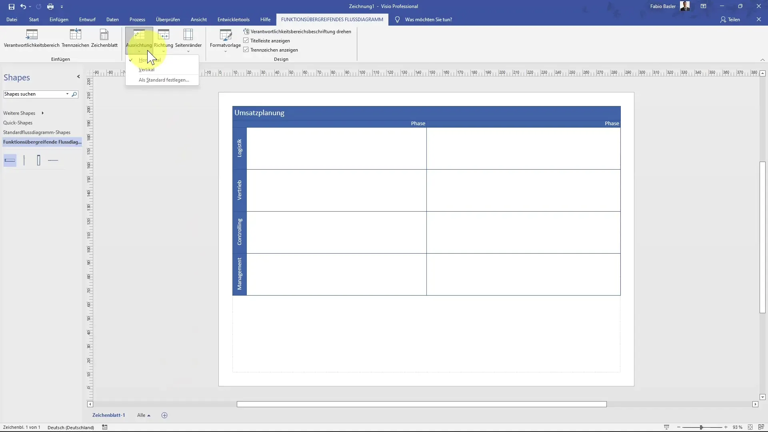Open the Customize Quick Access Toolbar arrow

click(62, 7)
